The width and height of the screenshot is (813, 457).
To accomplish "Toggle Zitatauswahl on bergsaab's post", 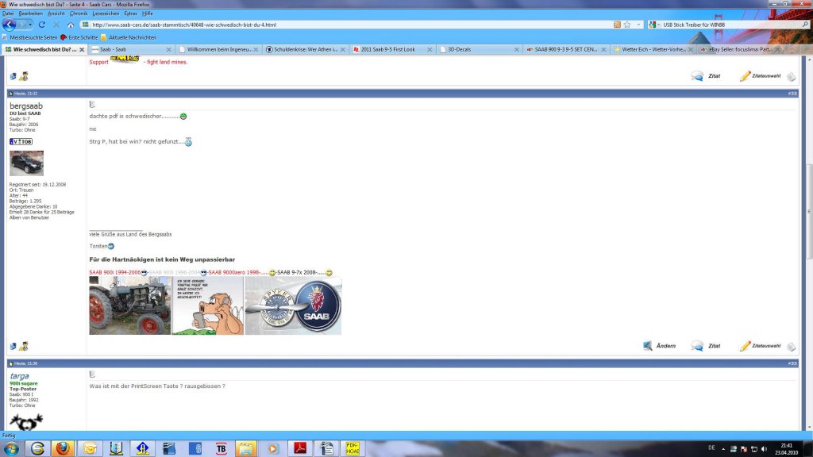I will [760, 346].
